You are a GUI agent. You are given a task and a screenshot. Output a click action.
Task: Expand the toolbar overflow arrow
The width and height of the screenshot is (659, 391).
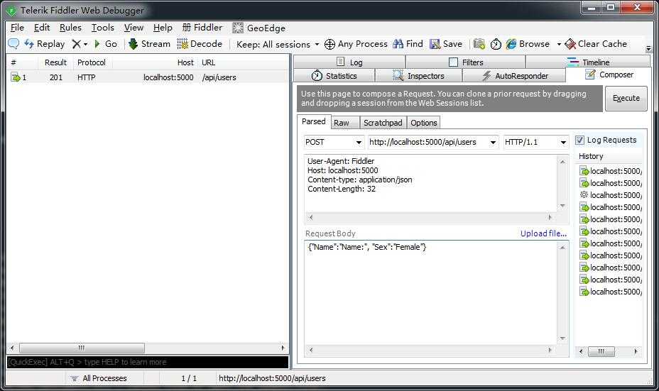[x=648, y=48]
